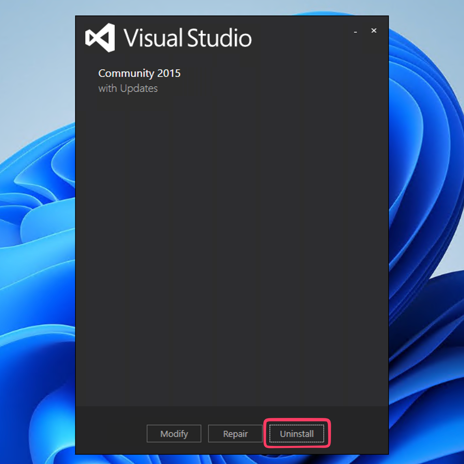Click the "Visual Studio" title text

pos(188,38)
